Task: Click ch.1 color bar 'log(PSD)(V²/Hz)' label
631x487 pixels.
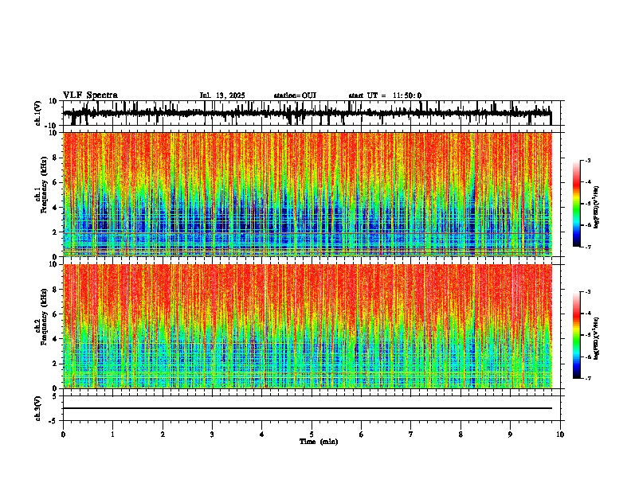Action: click(x=598, y=207)
